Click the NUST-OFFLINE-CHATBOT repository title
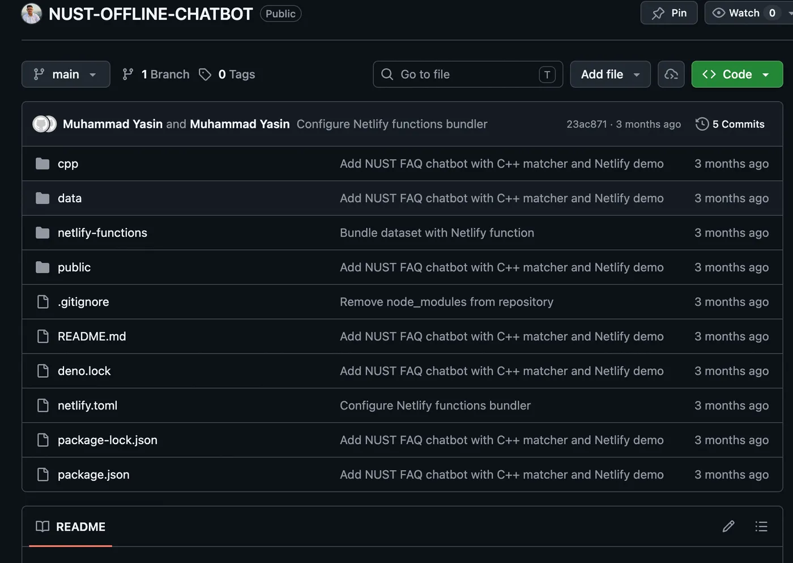 click(x=151, y=14)
